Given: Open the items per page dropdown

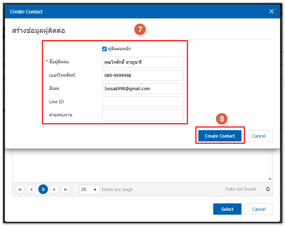Looking at the screenshot, I should tap(89, 190).
